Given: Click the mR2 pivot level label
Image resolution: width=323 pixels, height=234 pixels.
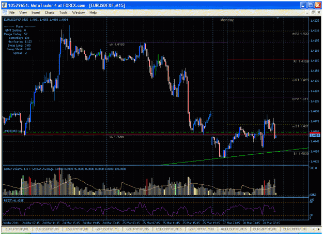Looking at the screenshot, I should click(x=300, y=34).
